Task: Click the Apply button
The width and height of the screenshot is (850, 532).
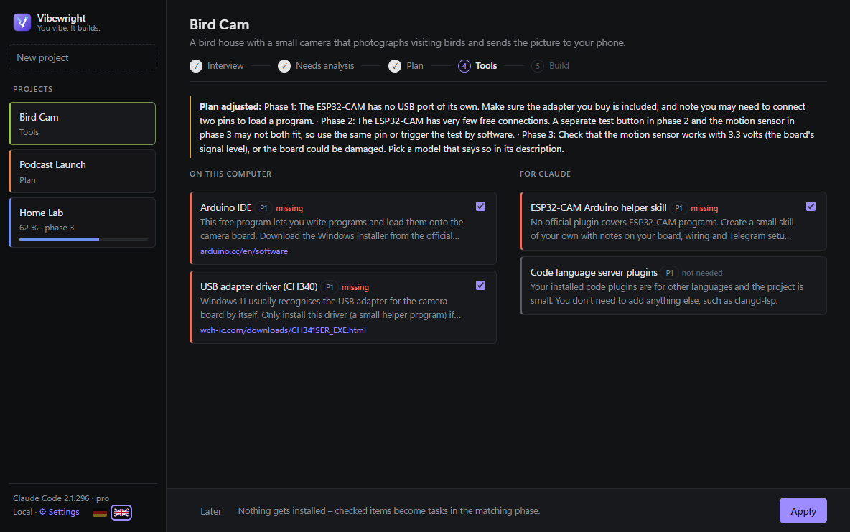Action: (x=803, y=511)
